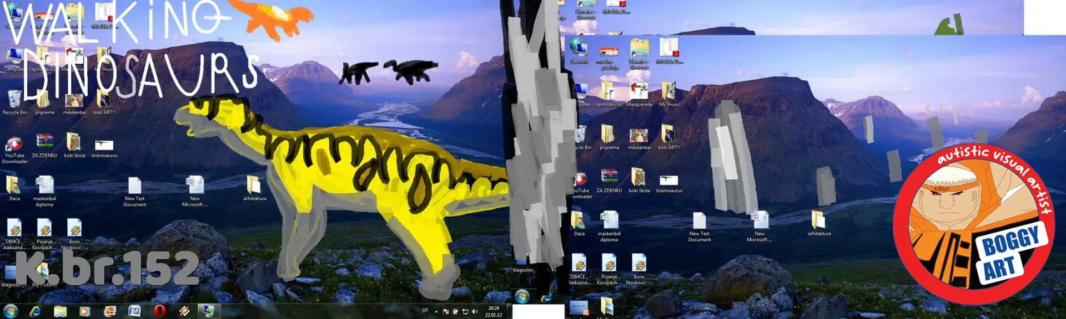Select the maskenbal image on the right desktop copy
The width and height of the screenshot is (1066, 319).
(639, 138)
